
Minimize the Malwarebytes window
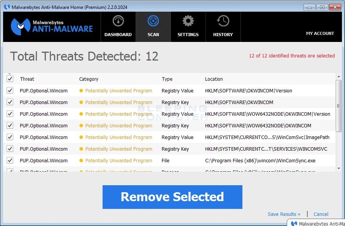point(309,7)
